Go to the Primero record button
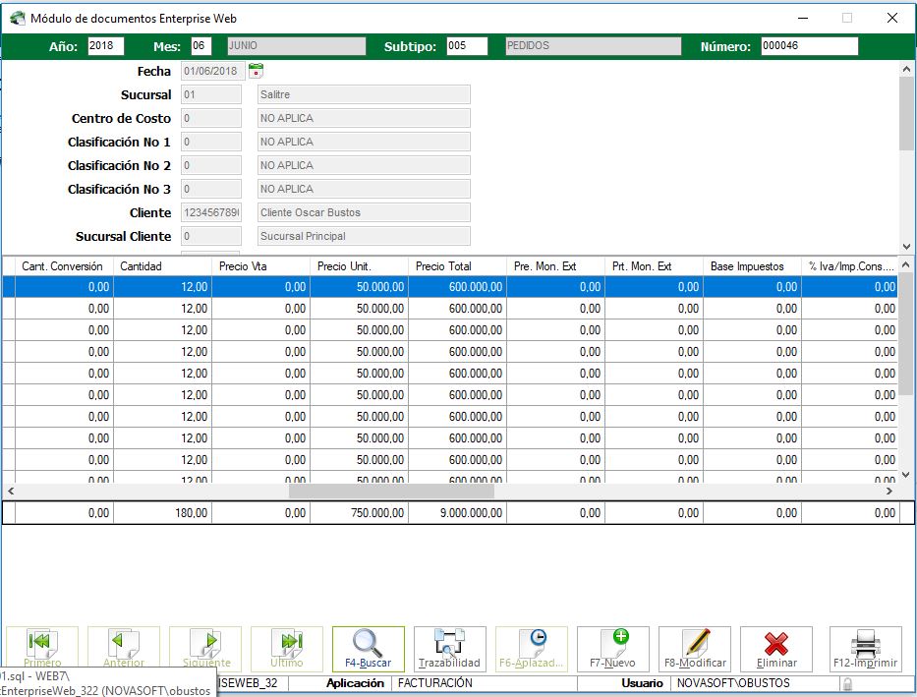Viewport: 917px width, 697px height. click(x=42, y=644)
